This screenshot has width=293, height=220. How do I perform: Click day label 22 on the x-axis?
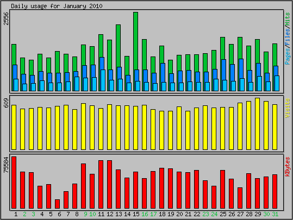click(197, 214)
